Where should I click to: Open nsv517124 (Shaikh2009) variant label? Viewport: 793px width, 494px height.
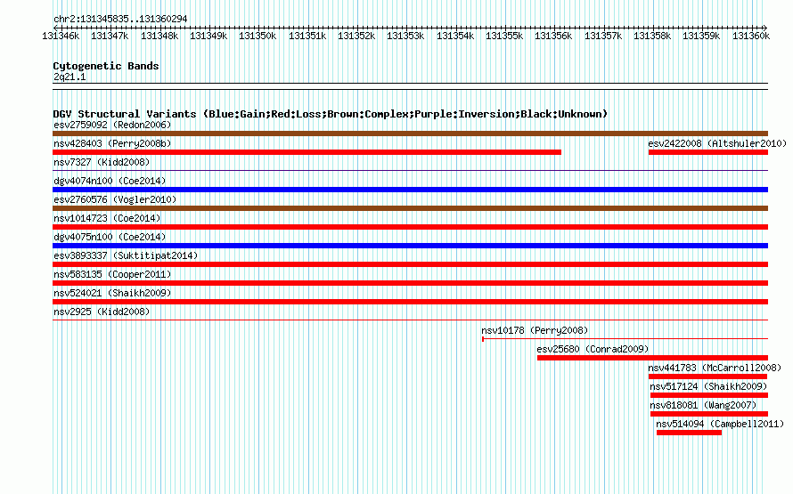[x=708, y=386]
